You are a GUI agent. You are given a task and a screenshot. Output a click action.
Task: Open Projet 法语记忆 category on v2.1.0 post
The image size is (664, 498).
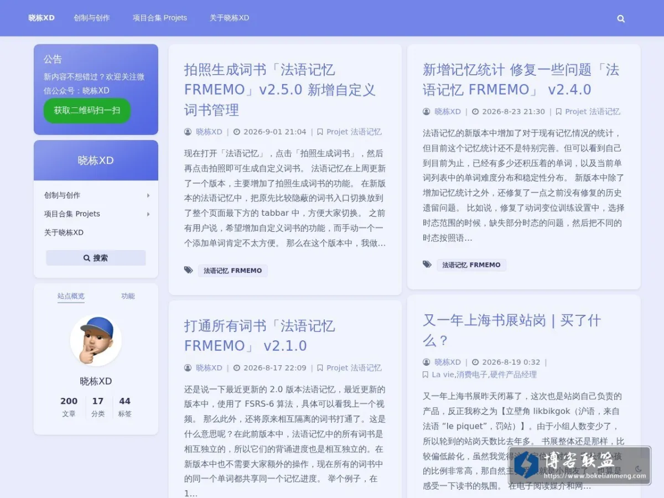354,367
